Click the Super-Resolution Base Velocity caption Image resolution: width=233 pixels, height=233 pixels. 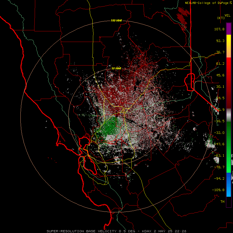[116, 231]
